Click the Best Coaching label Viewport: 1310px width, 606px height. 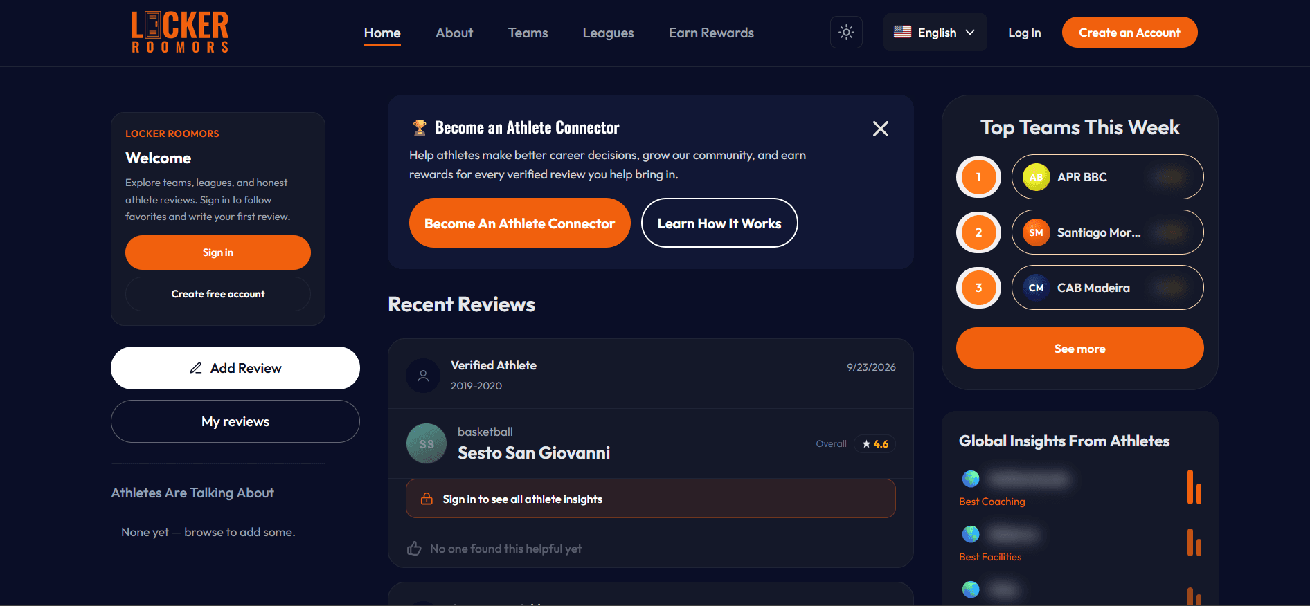(992, 502)
